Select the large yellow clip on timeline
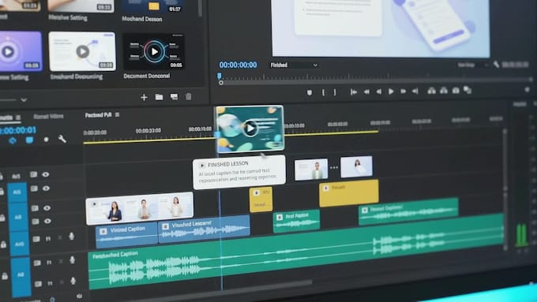This screenshot has height=302, width=537. tap(349, 193)
